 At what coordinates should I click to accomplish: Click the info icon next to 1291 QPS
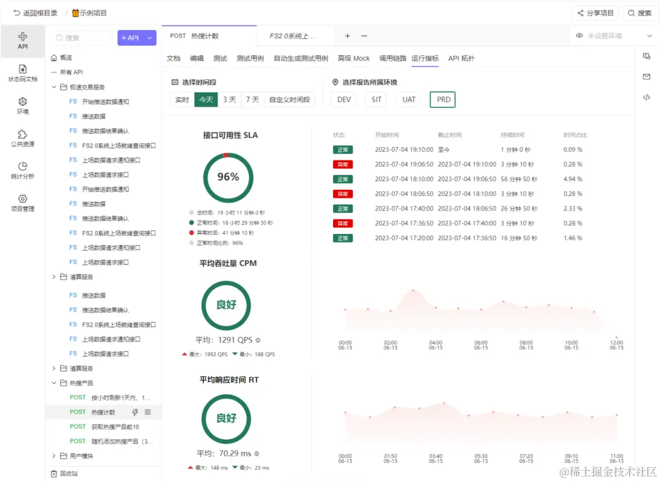click(x=258, y=340)
